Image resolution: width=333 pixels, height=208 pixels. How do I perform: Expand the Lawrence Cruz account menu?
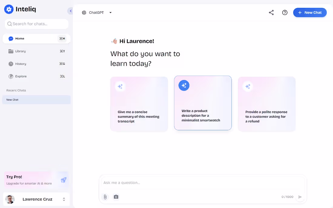pos(36,199)
